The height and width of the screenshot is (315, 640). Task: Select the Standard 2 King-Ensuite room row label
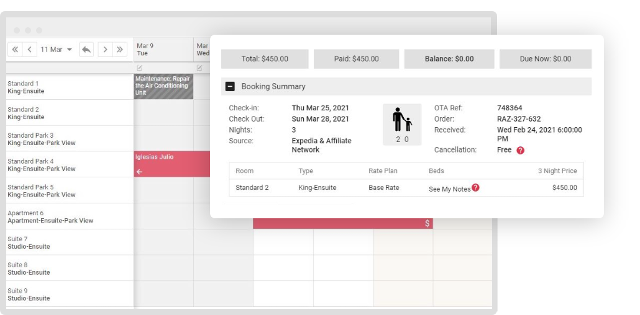click(70, 113)
